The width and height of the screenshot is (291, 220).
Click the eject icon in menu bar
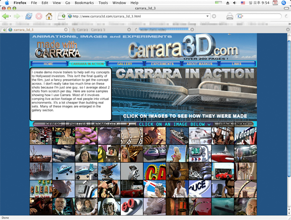tap(227, 3)
